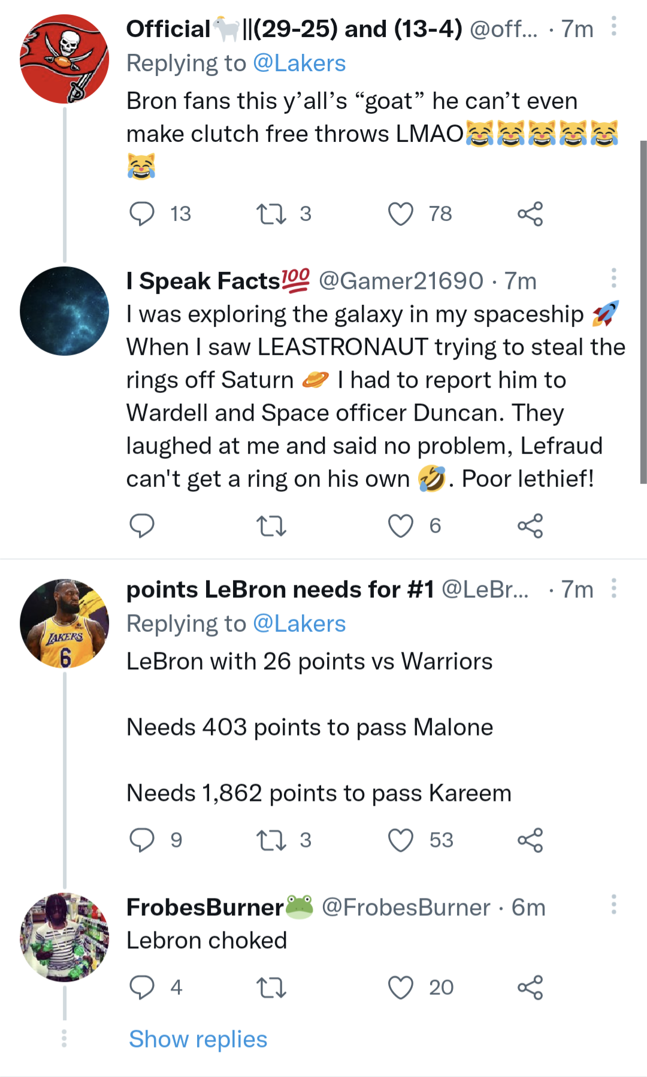Click the @Lakers mention link
Image resolution: width=647 pixels, height=1077 pixels.
pyautogui.click(x=298, y=62)
